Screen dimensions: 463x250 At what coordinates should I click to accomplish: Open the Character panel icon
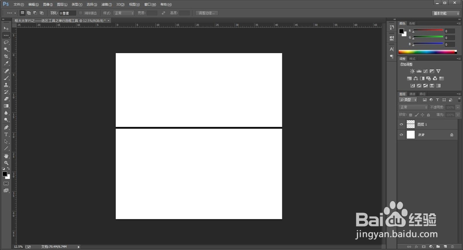click(x=392, y=49)
